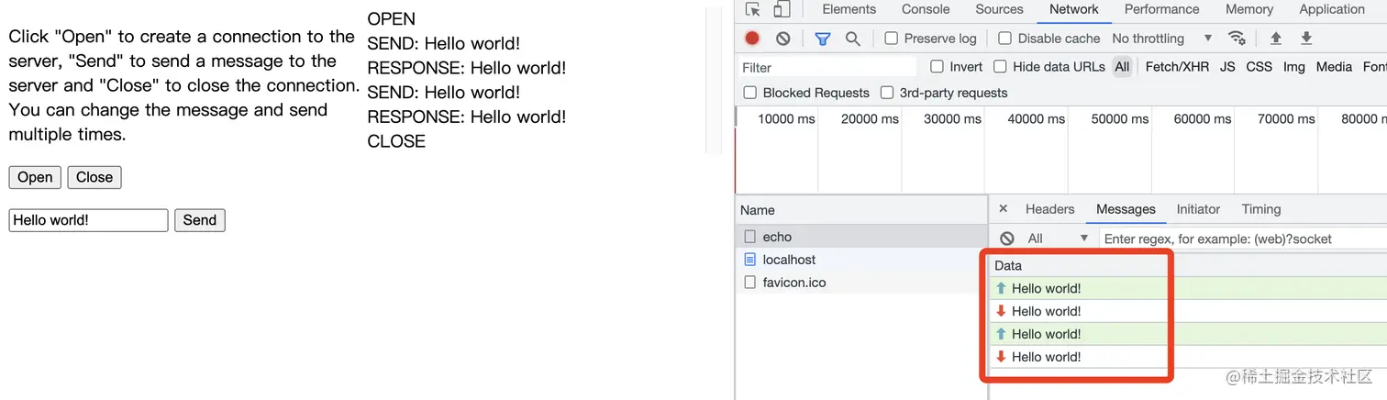
Task: Select the Messages tab
Action: pos(1126,209)
